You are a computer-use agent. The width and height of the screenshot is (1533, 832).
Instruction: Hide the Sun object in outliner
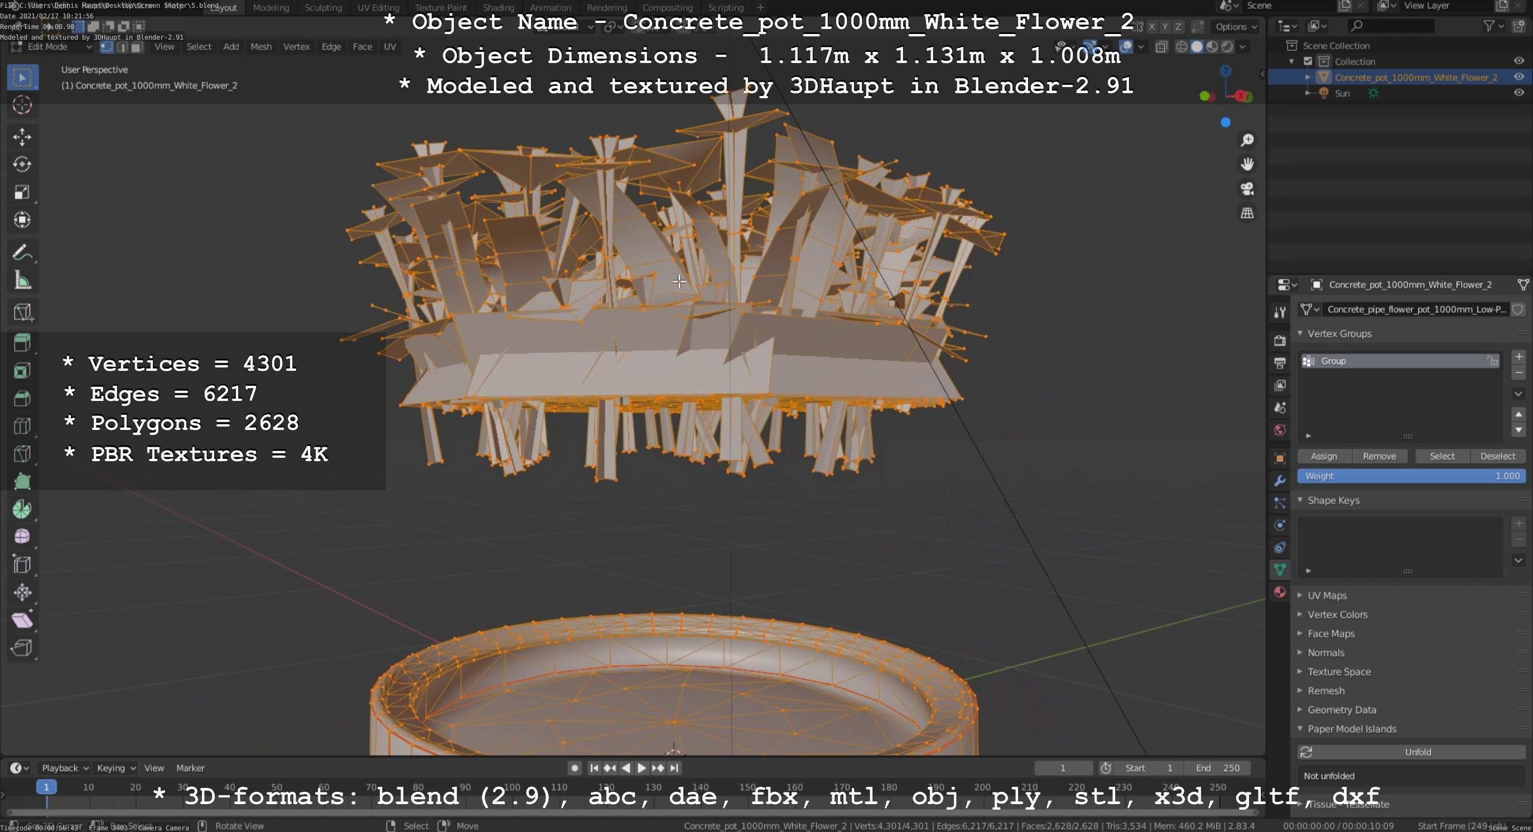click(x=1518, y=93)
